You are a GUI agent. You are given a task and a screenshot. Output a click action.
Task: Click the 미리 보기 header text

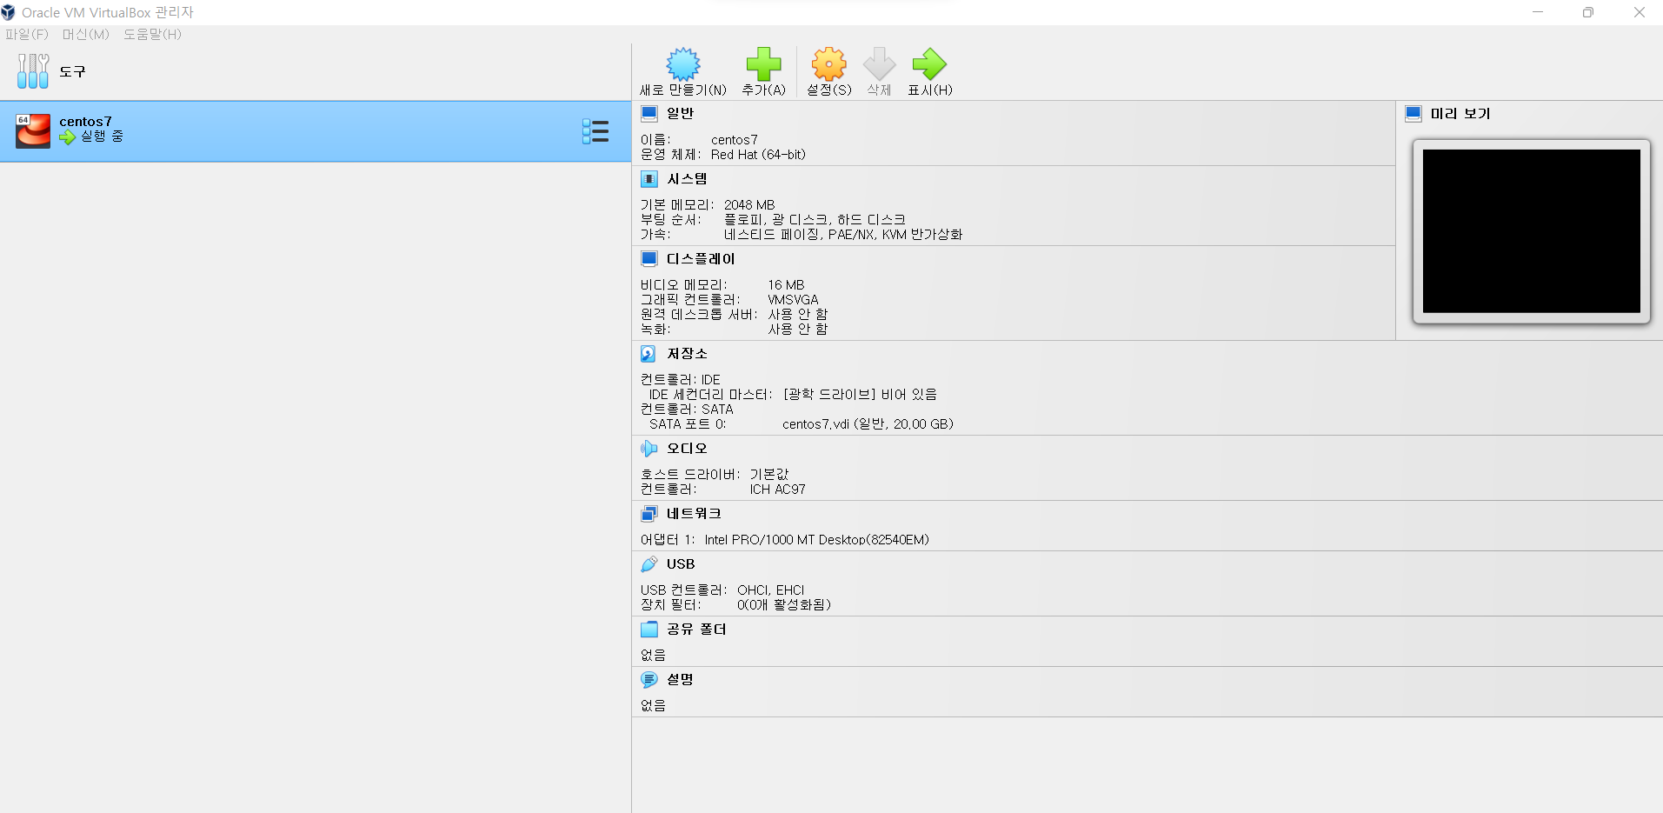(1460, 113)
